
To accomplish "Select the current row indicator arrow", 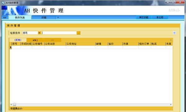I will [11, 47].
